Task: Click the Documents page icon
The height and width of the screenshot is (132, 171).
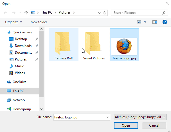Action: coord(11,53)
